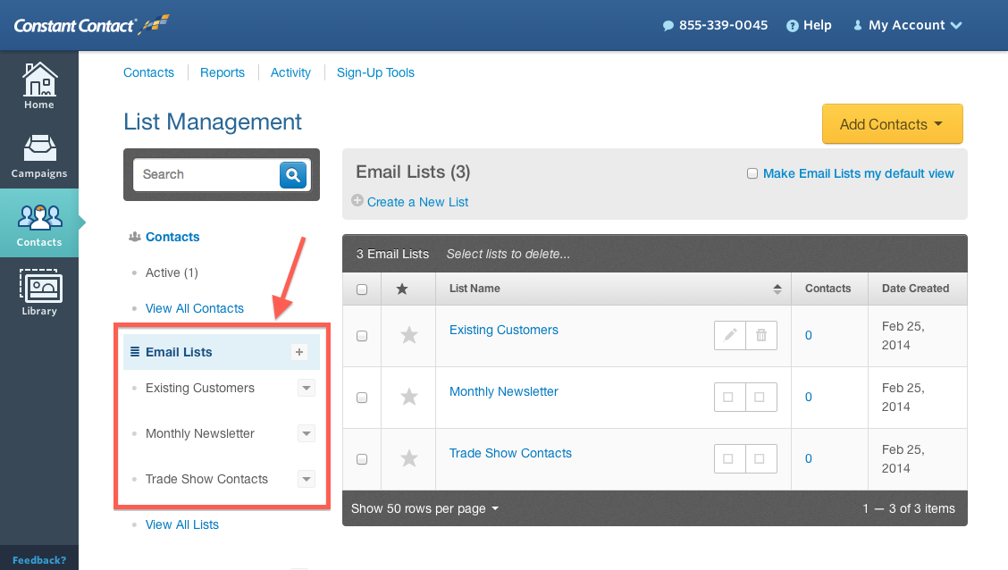Change Show 50 rows per page dropdown
Screen dimensions: 1008x570
click(425, 508)
